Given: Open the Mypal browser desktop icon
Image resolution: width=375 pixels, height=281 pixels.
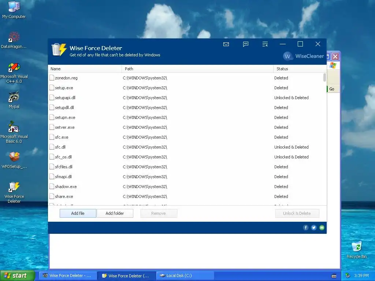Looking at the screenshot, I should tap(14, 100).
